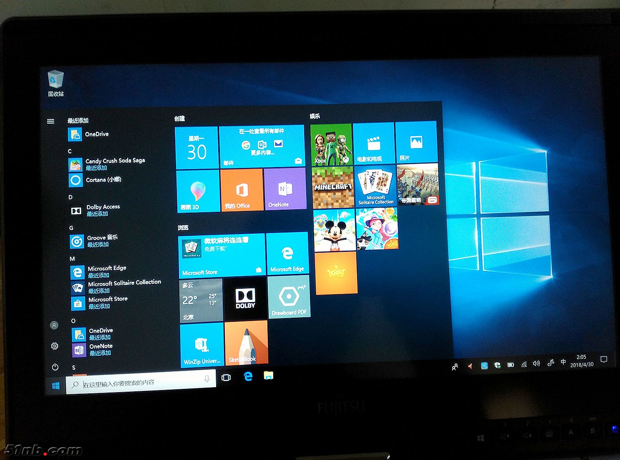This screenshot has width=620, height=460.
Task: Launch the Microsoft Edge tile
Action: [x=287, y=254]
